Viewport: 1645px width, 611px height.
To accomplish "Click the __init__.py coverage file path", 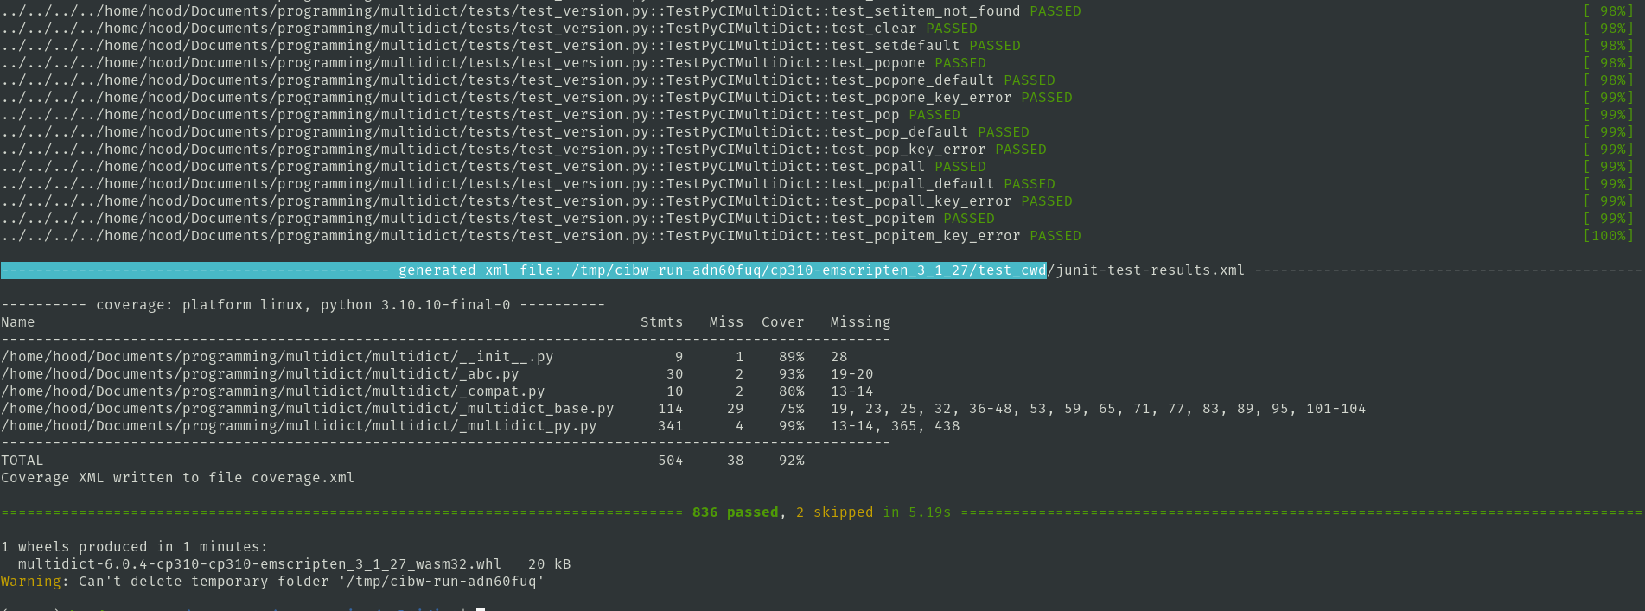I will point(277,357).
